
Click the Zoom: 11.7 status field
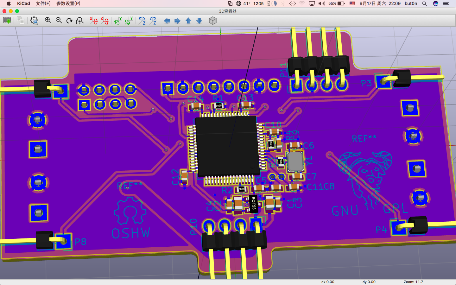(413, 282)
